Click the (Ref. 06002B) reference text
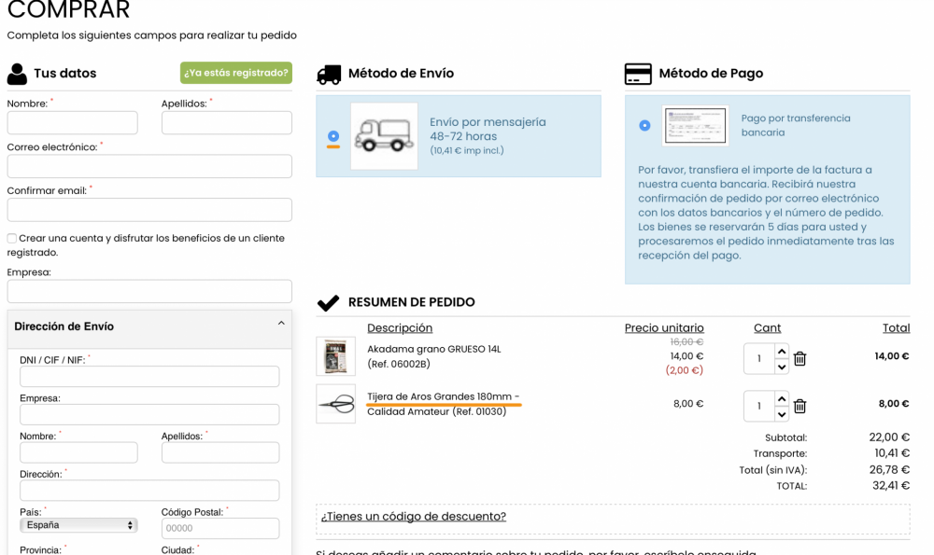The image size is (934, 555). (399, 364)
